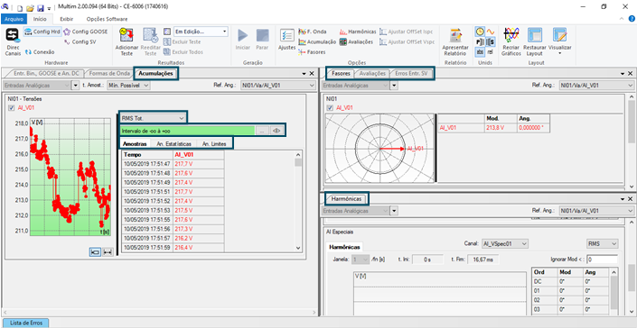Select the Início ribbon tab
This screenshot has width=637, height=328.
point(40,19)
